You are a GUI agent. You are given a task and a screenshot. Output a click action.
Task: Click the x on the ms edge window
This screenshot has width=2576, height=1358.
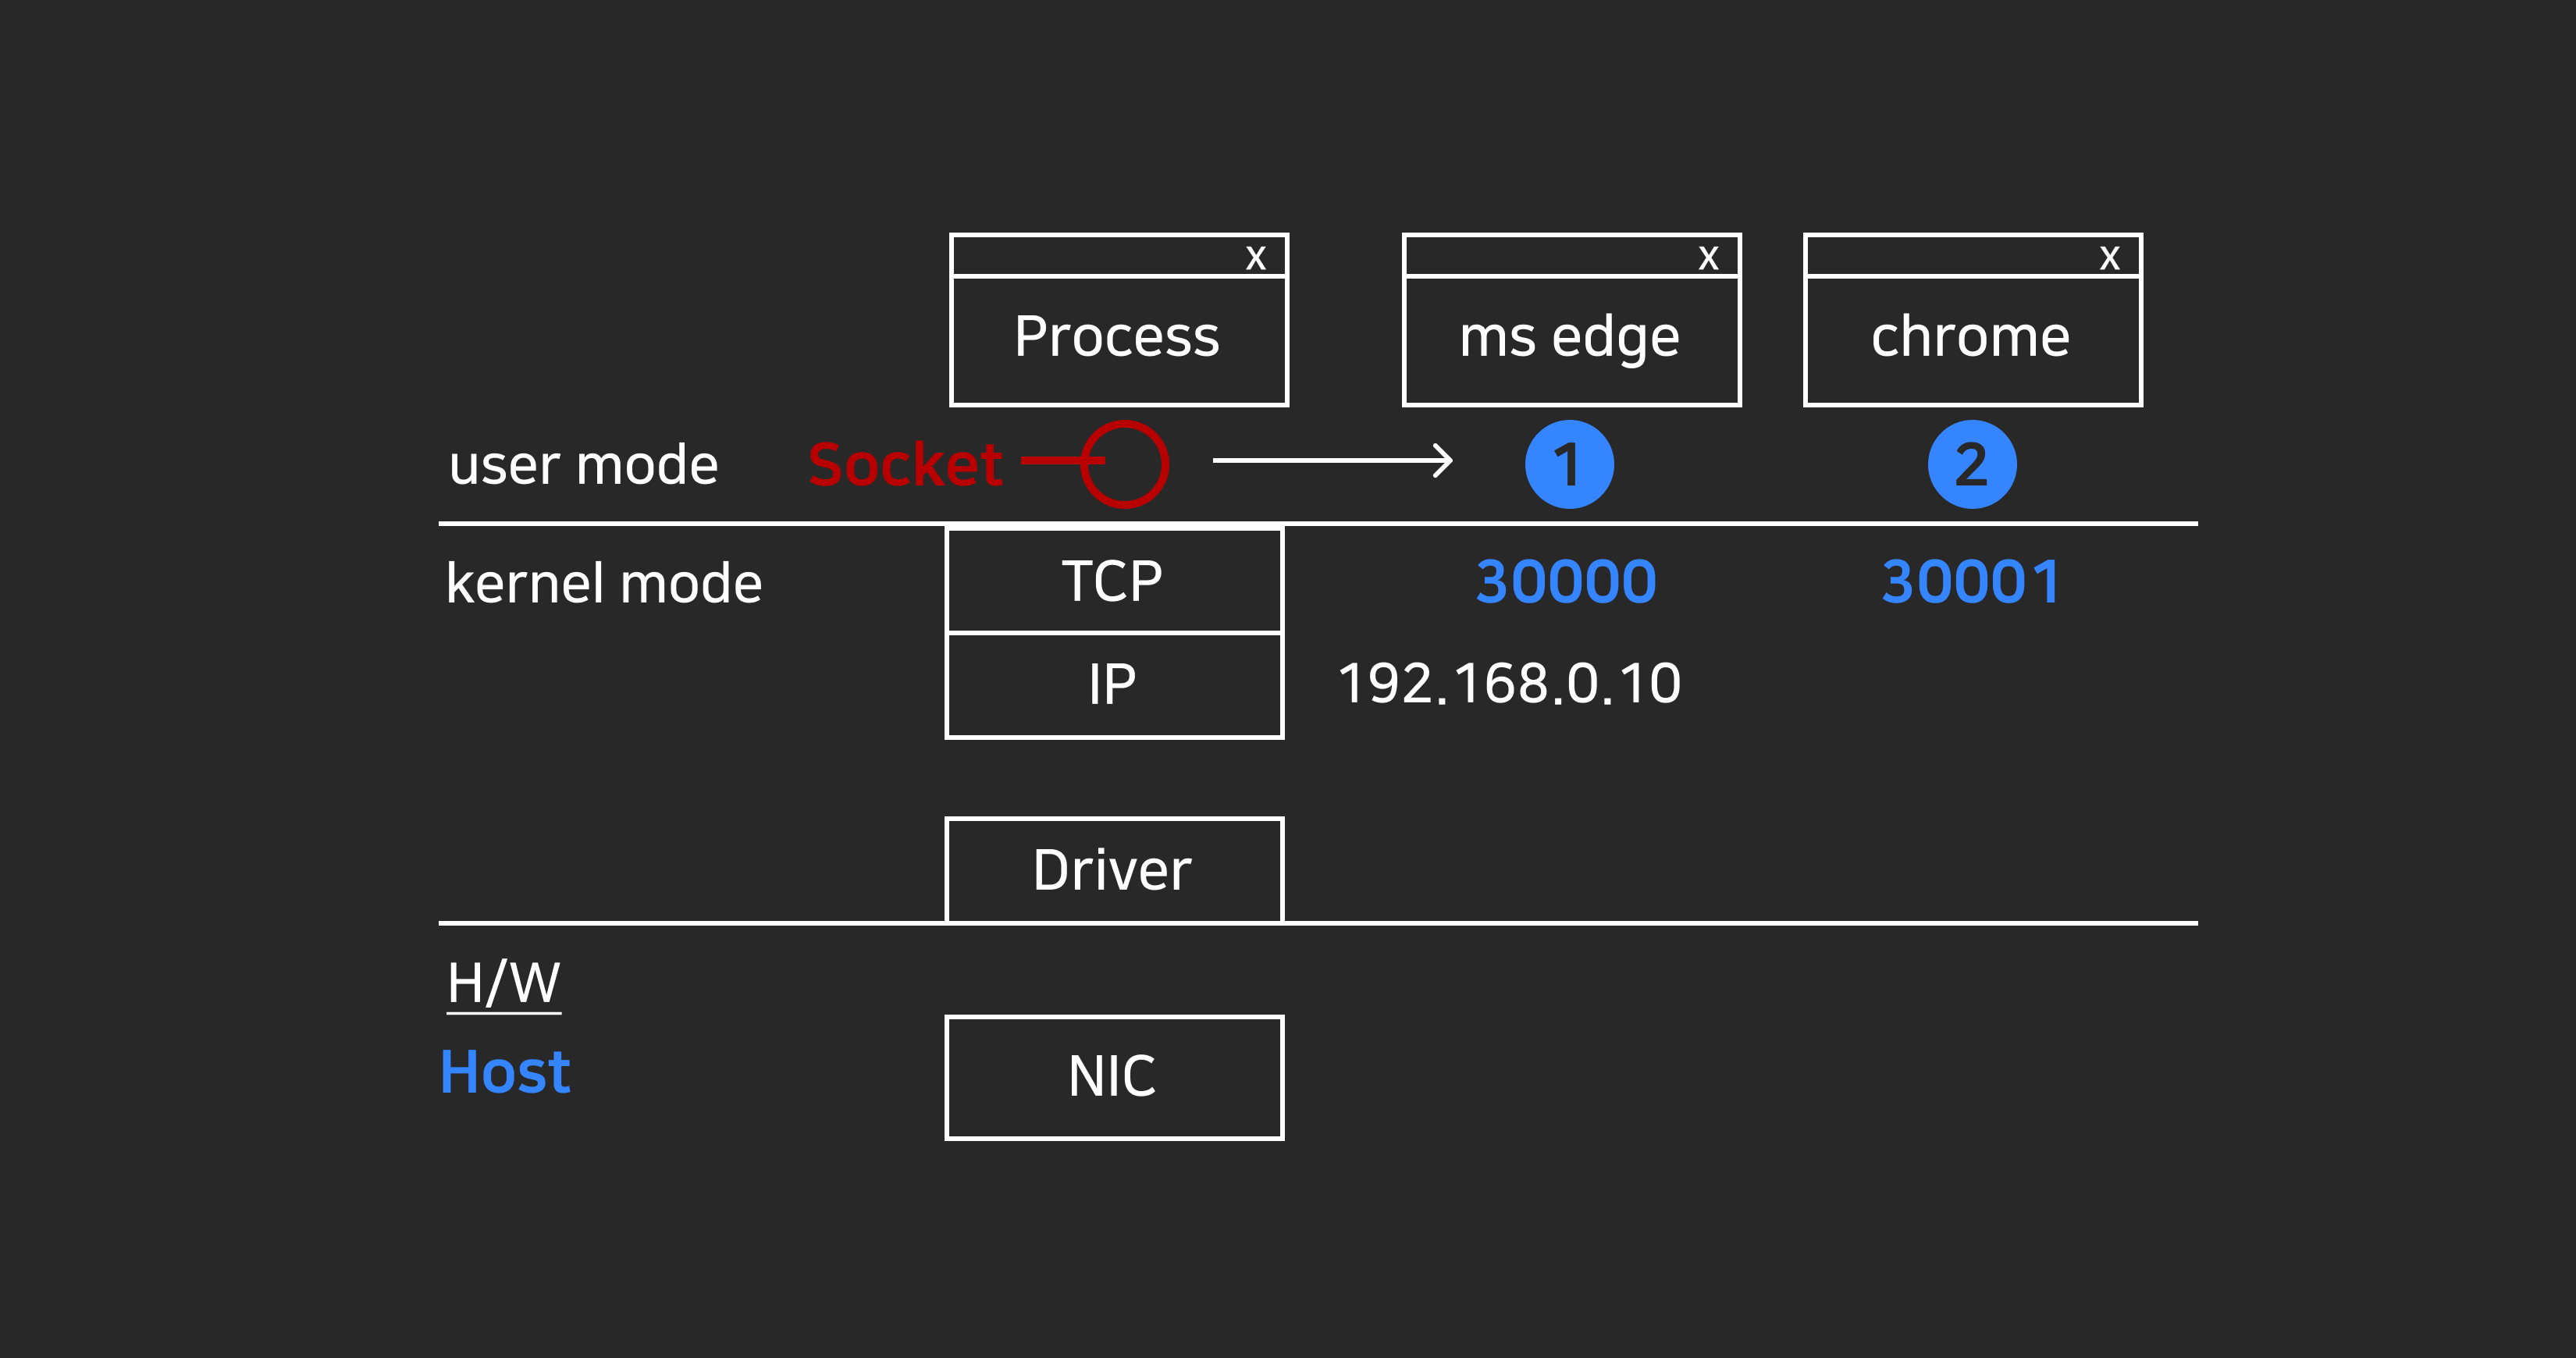[x=1708, y=258]
